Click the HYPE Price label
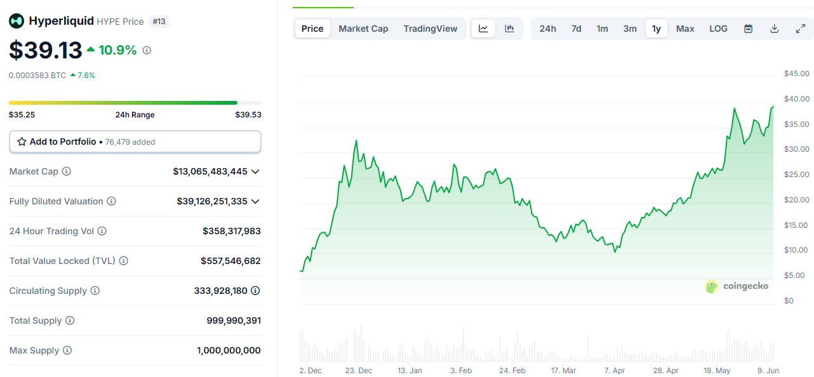This screenshot has height=377, width=814. 120,22
